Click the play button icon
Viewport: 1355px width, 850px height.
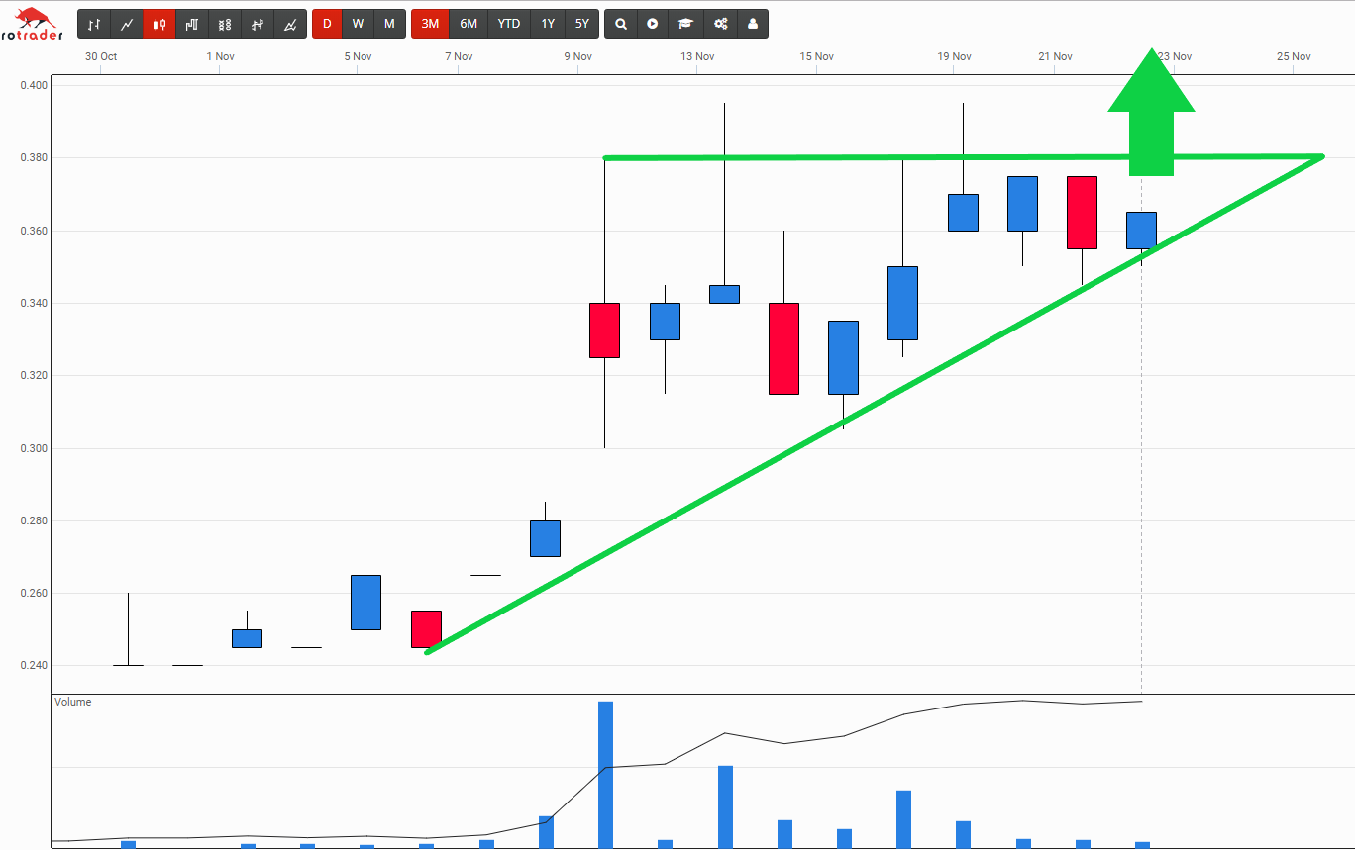point(653,24)
